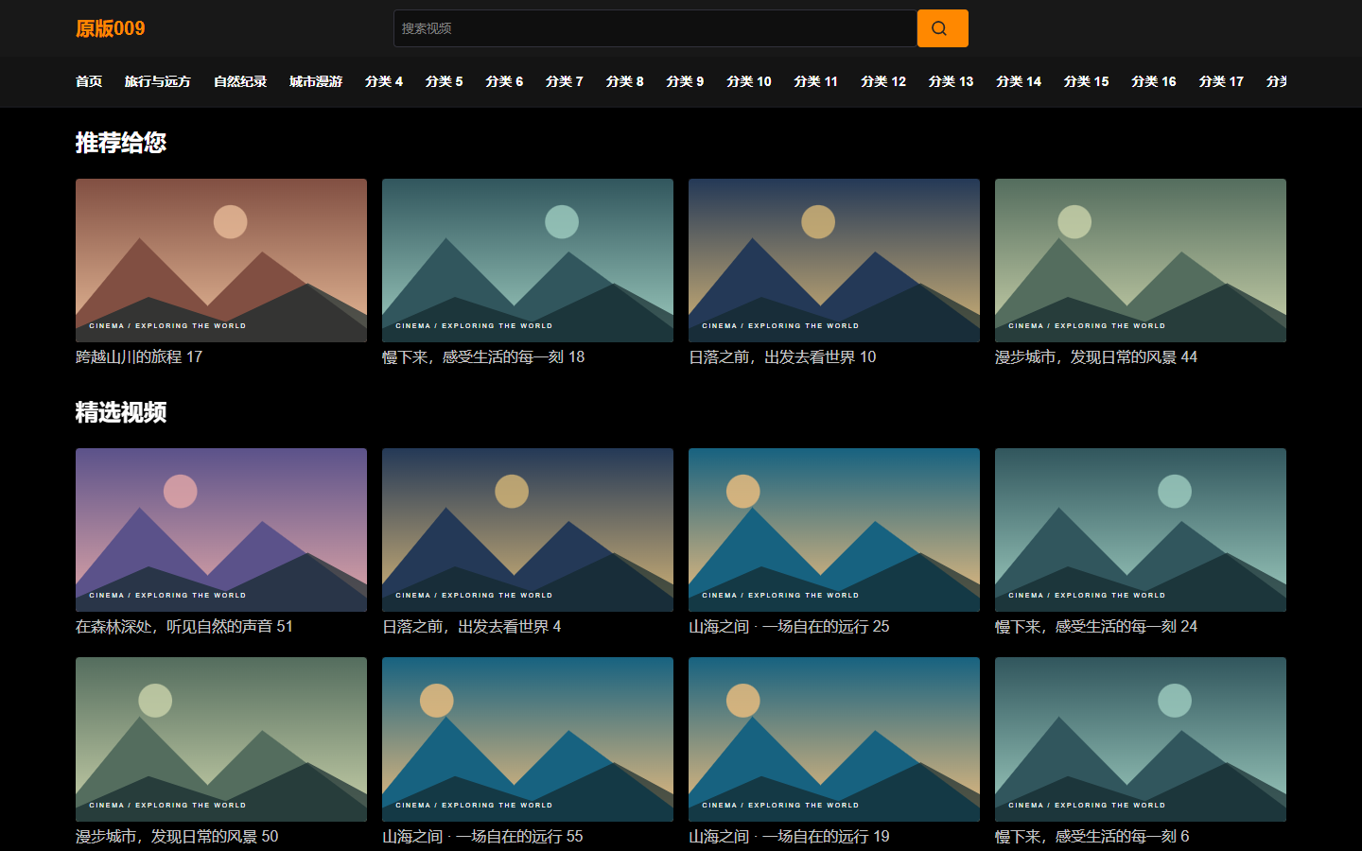
Task: Click the orange search magnifier button
Action: click(942, 28)
